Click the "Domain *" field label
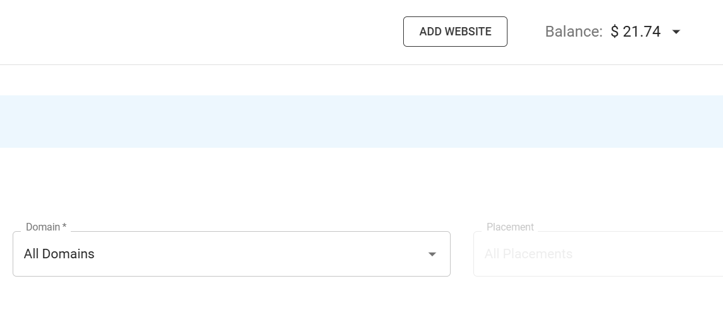The width and height of the screenshot is (723, 329). tap(43, 227)
